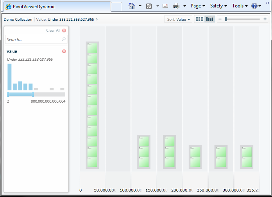Screen dimensions: 272x197
Task: Open the Tools menu
Action: pyautogui.click(x=240, y=6)
